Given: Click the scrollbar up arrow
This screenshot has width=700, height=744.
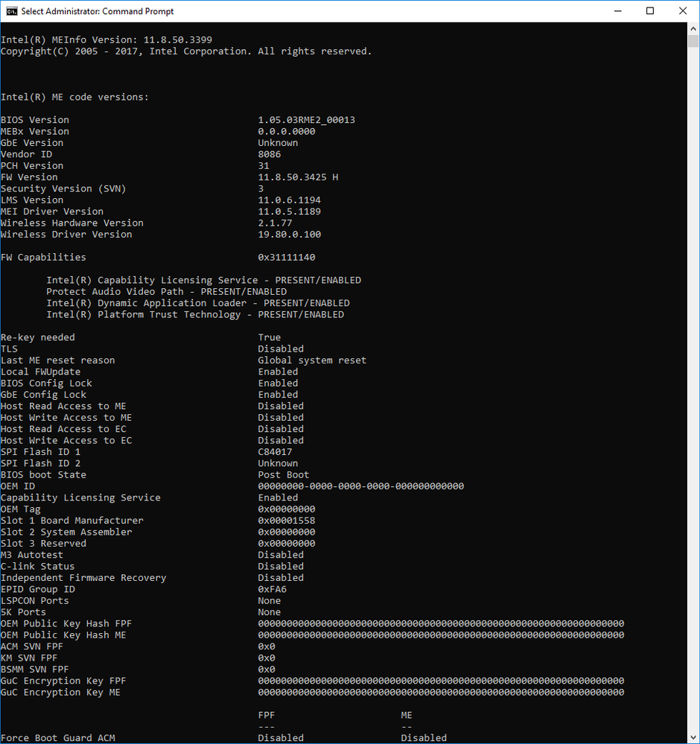Looking at the screenshot, I should pyautogui.click(x=693, y=29).
